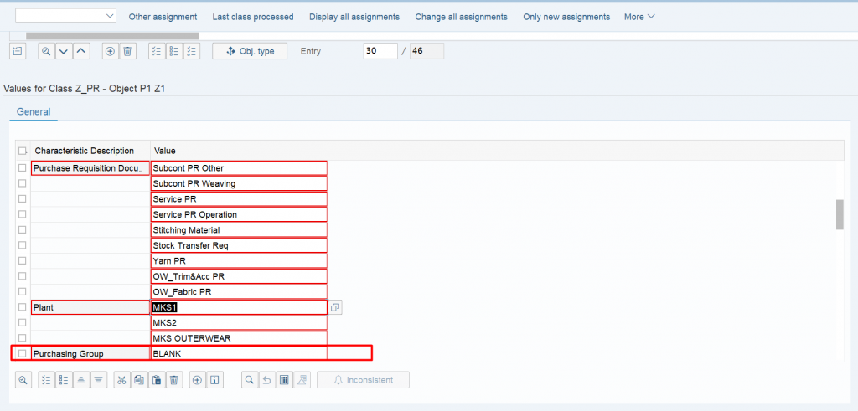
Task: Tick the checkbox for Purchasing Group row
Action: click(x=22, y=353)
